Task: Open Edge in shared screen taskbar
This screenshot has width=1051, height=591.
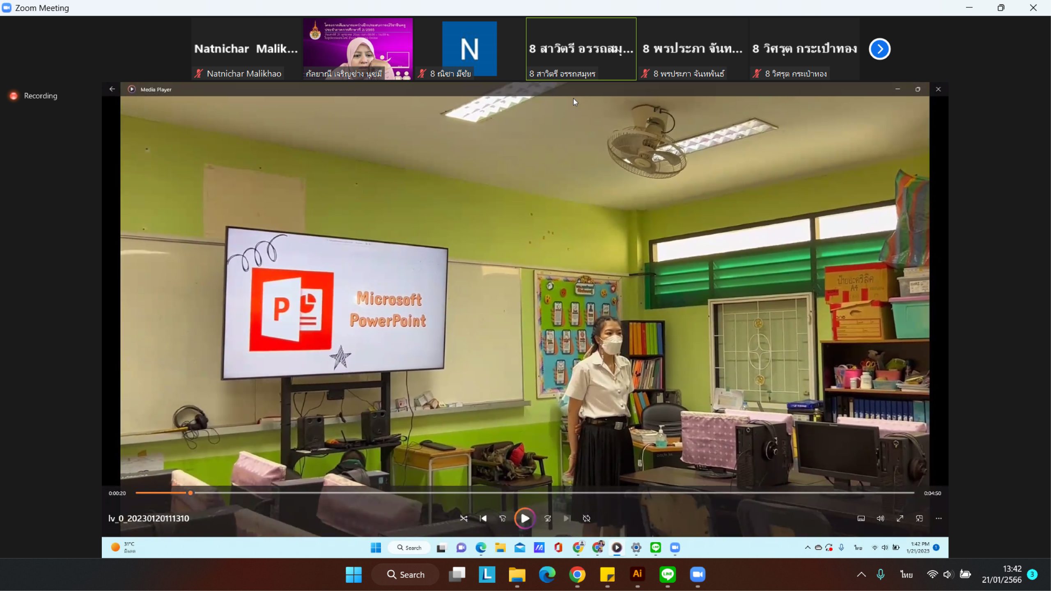Action: (481, 547)
